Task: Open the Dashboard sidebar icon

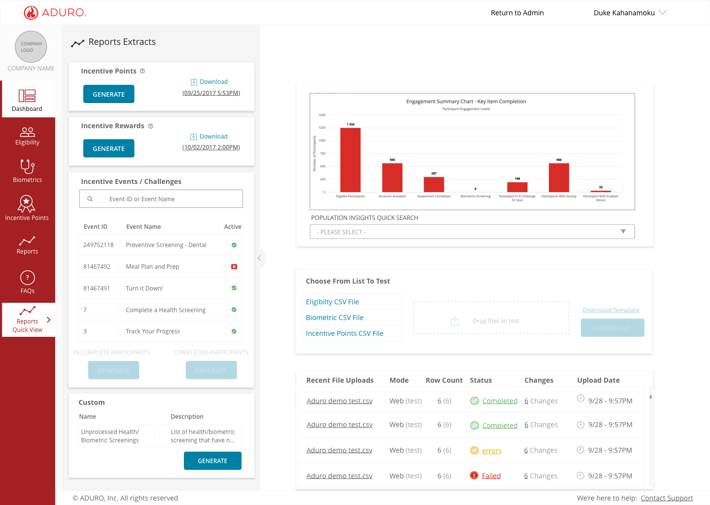Action: tap(27, 96)
